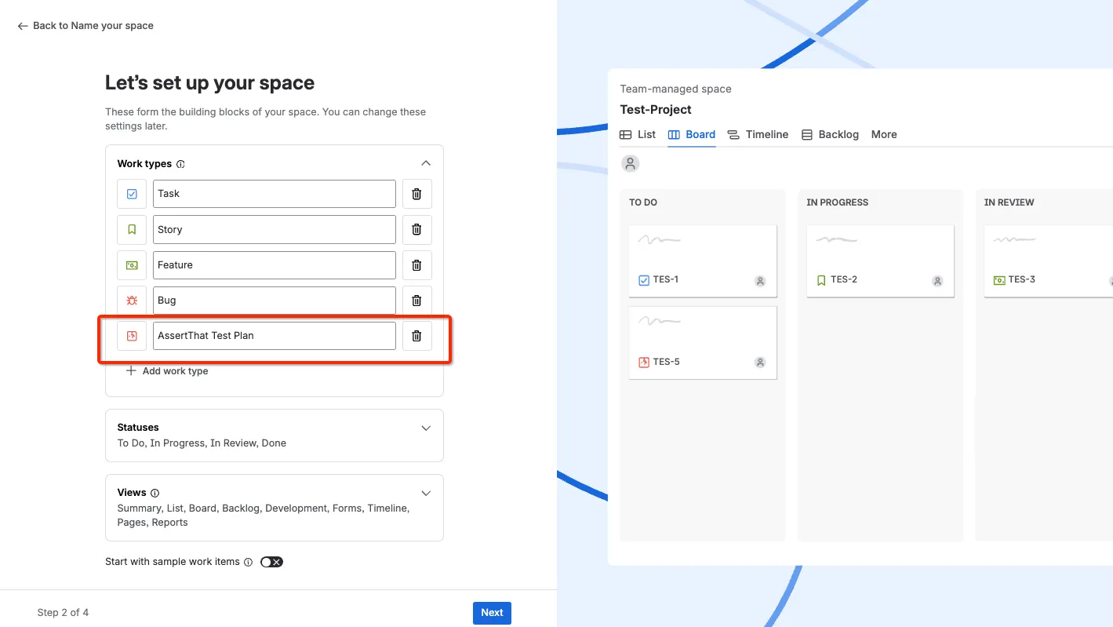This screenshot has width=1113, height=627.
Task: Open the TES-5 card
Action: click(x=703, y=343)
